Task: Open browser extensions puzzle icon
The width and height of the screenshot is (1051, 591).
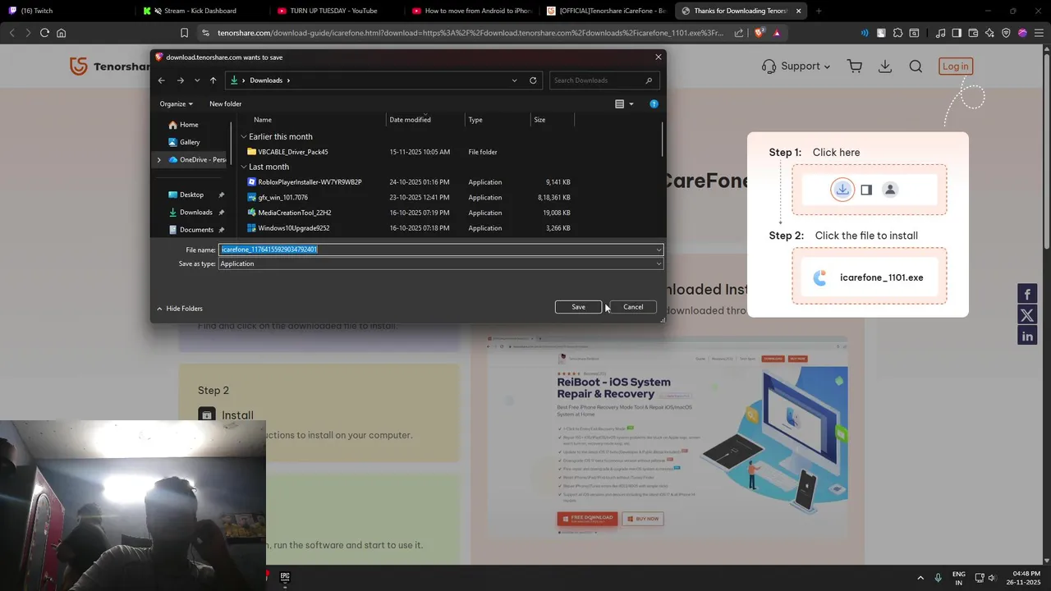Action: point(897,33)
